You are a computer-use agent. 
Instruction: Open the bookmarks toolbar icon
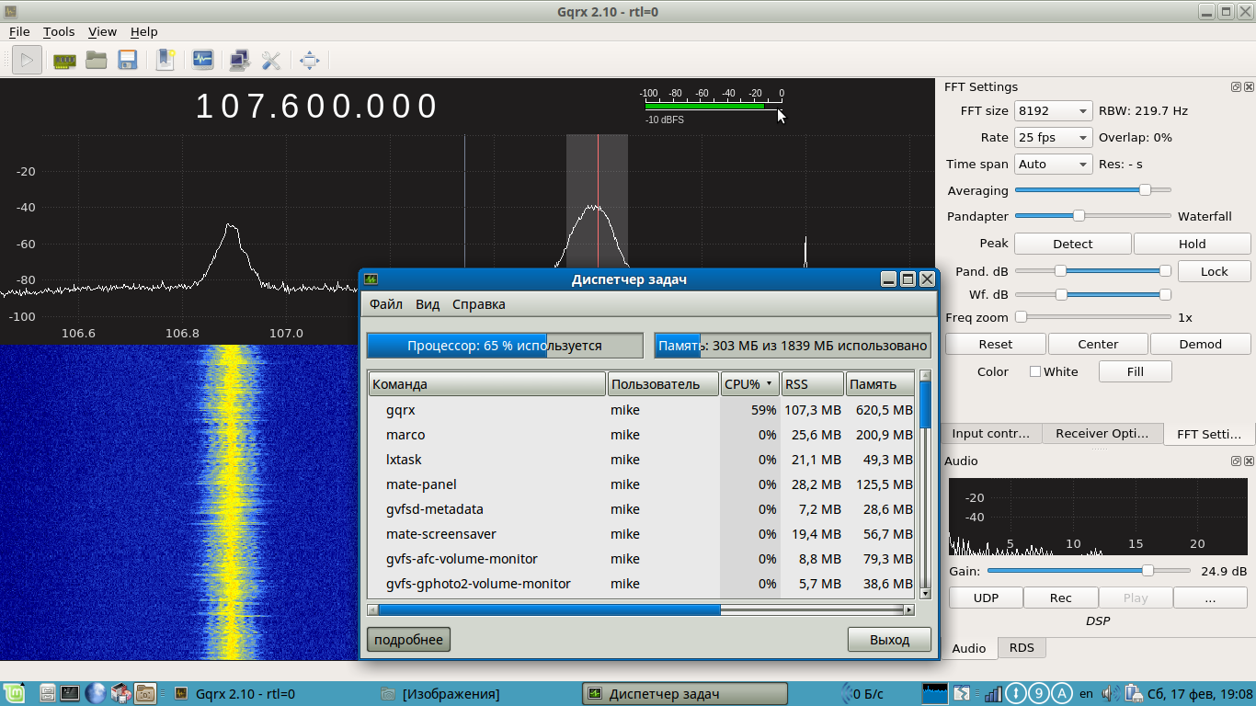pos(165,60)
